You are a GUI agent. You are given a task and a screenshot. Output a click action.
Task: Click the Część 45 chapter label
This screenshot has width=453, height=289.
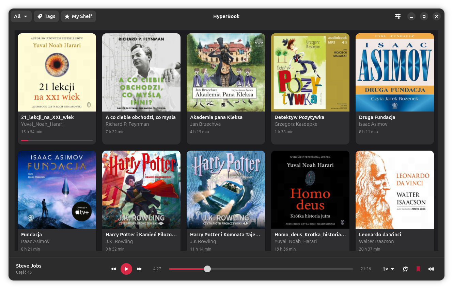24,272
